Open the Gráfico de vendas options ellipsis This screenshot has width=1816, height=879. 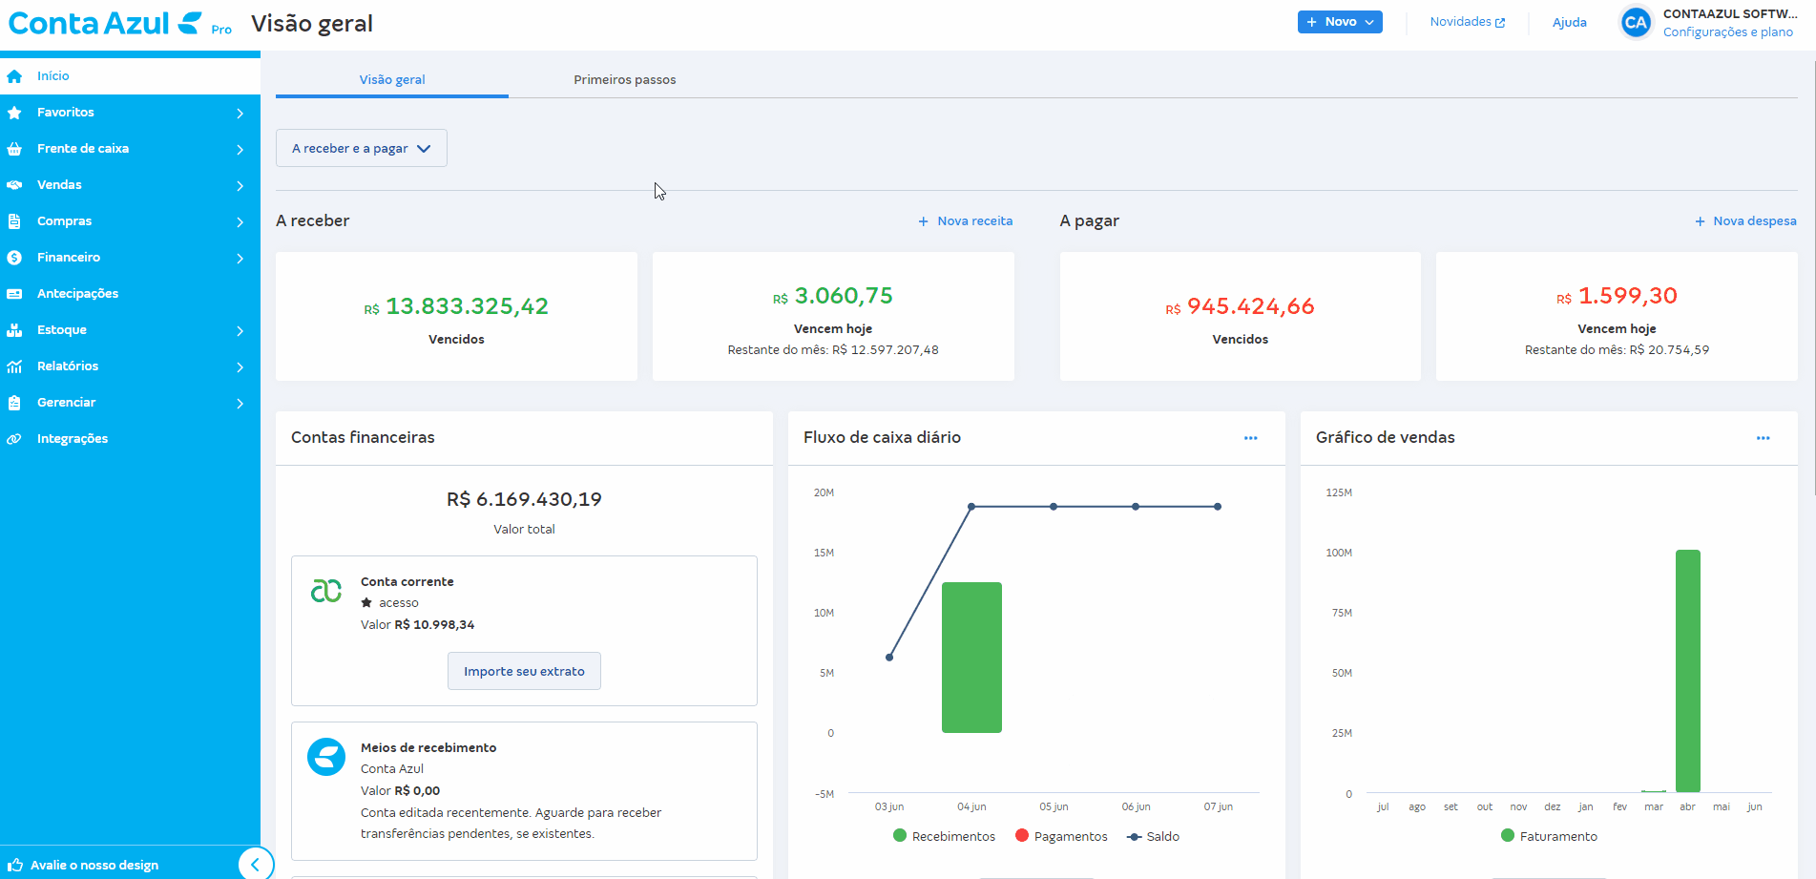pyautogui.click(x=1763, y=438)
